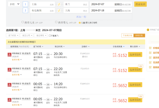Sort flights by 起飞时间

[x=38, y=46]
